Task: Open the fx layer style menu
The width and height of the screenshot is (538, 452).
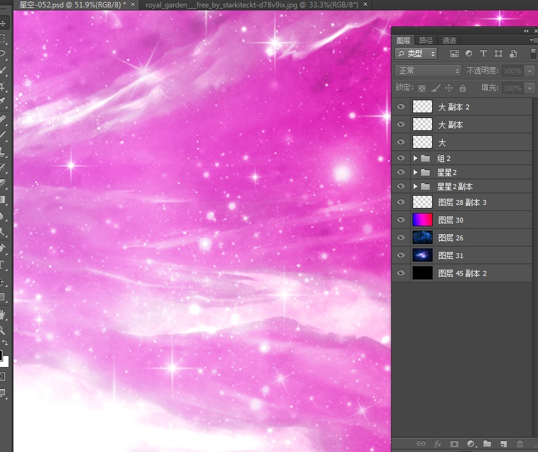Action: click(x=438, y=444)
